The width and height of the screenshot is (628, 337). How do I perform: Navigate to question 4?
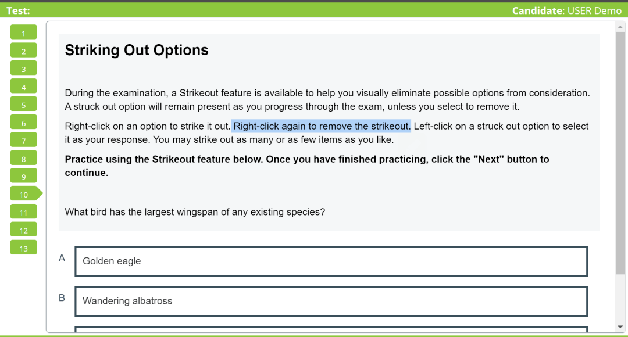pyautogui.click(x=24, y=87)
